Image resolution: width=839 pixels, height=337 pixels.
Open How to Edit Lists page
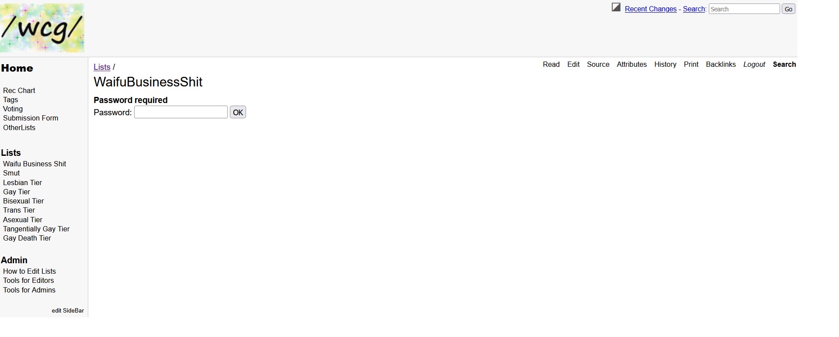(x=29, y=272)
